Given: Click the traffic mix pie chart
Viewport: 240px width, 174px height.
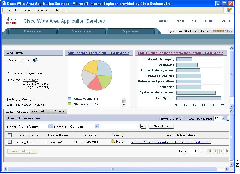Looking at the screenshot, I should [97, 75].
